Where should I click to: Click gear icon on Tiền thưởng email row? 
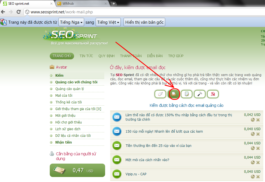click(x=253, y=148)
